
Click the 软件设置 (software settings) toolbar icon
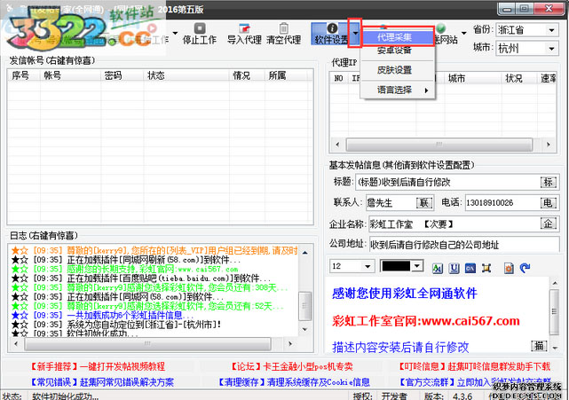pos(331,34)
